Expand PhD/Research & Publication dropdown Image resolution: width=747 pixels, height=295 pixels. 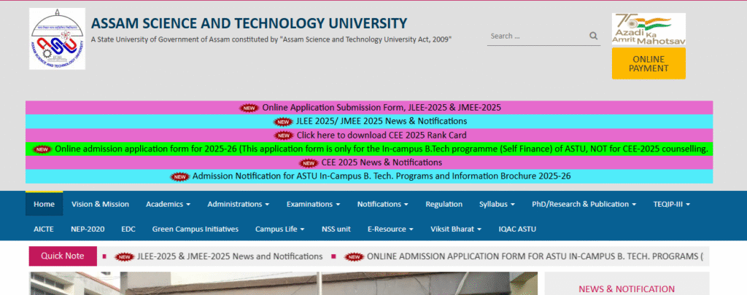click(x=584, y=204)
